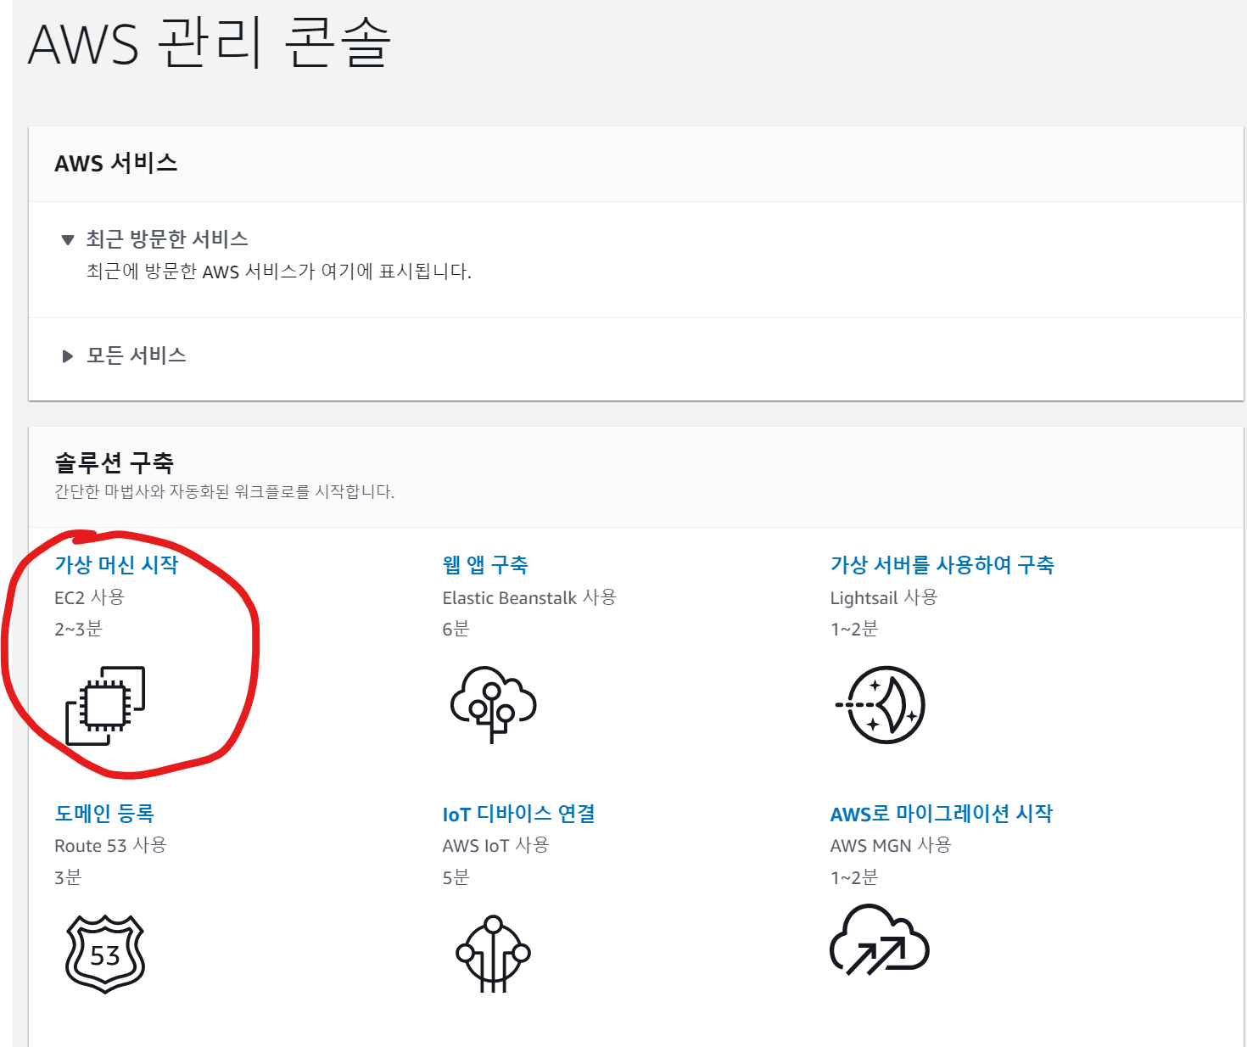The image size is (1247, 1047).
Task: Open the IoT 디바이스 연결 link
Action: [519, 814]
